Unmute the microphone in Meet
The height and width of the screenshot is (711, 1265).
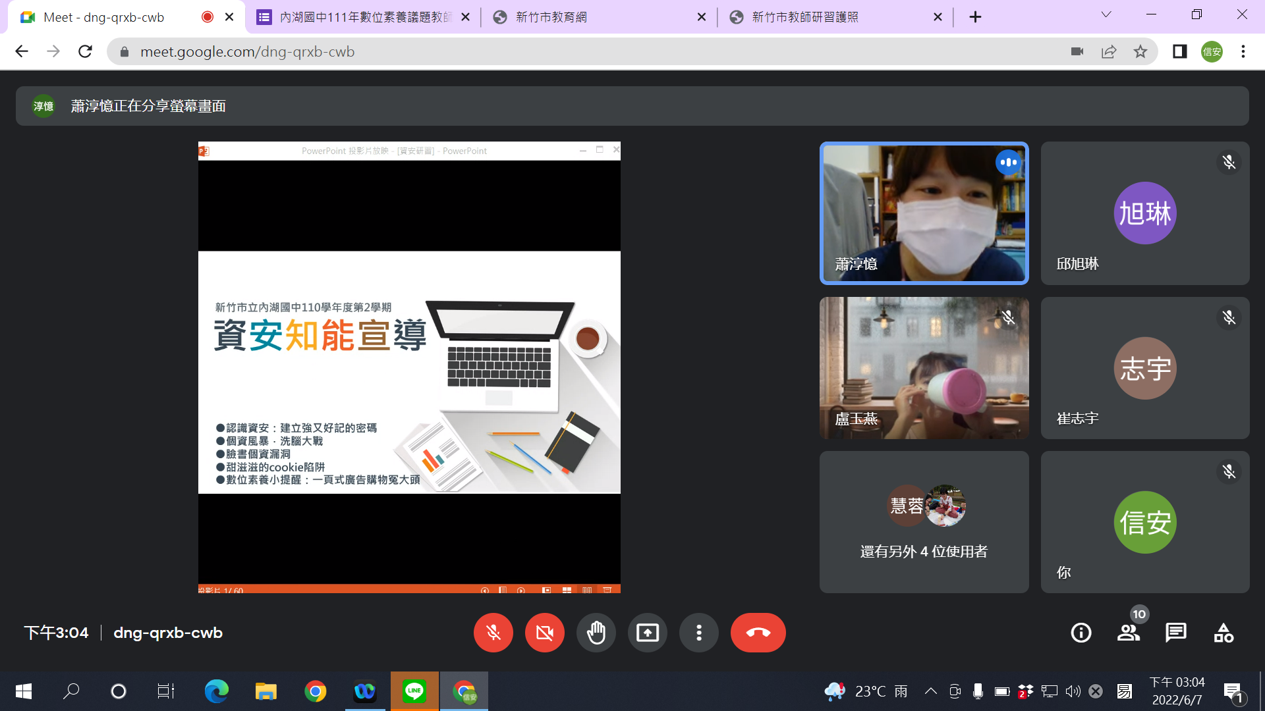coord(493,633)
